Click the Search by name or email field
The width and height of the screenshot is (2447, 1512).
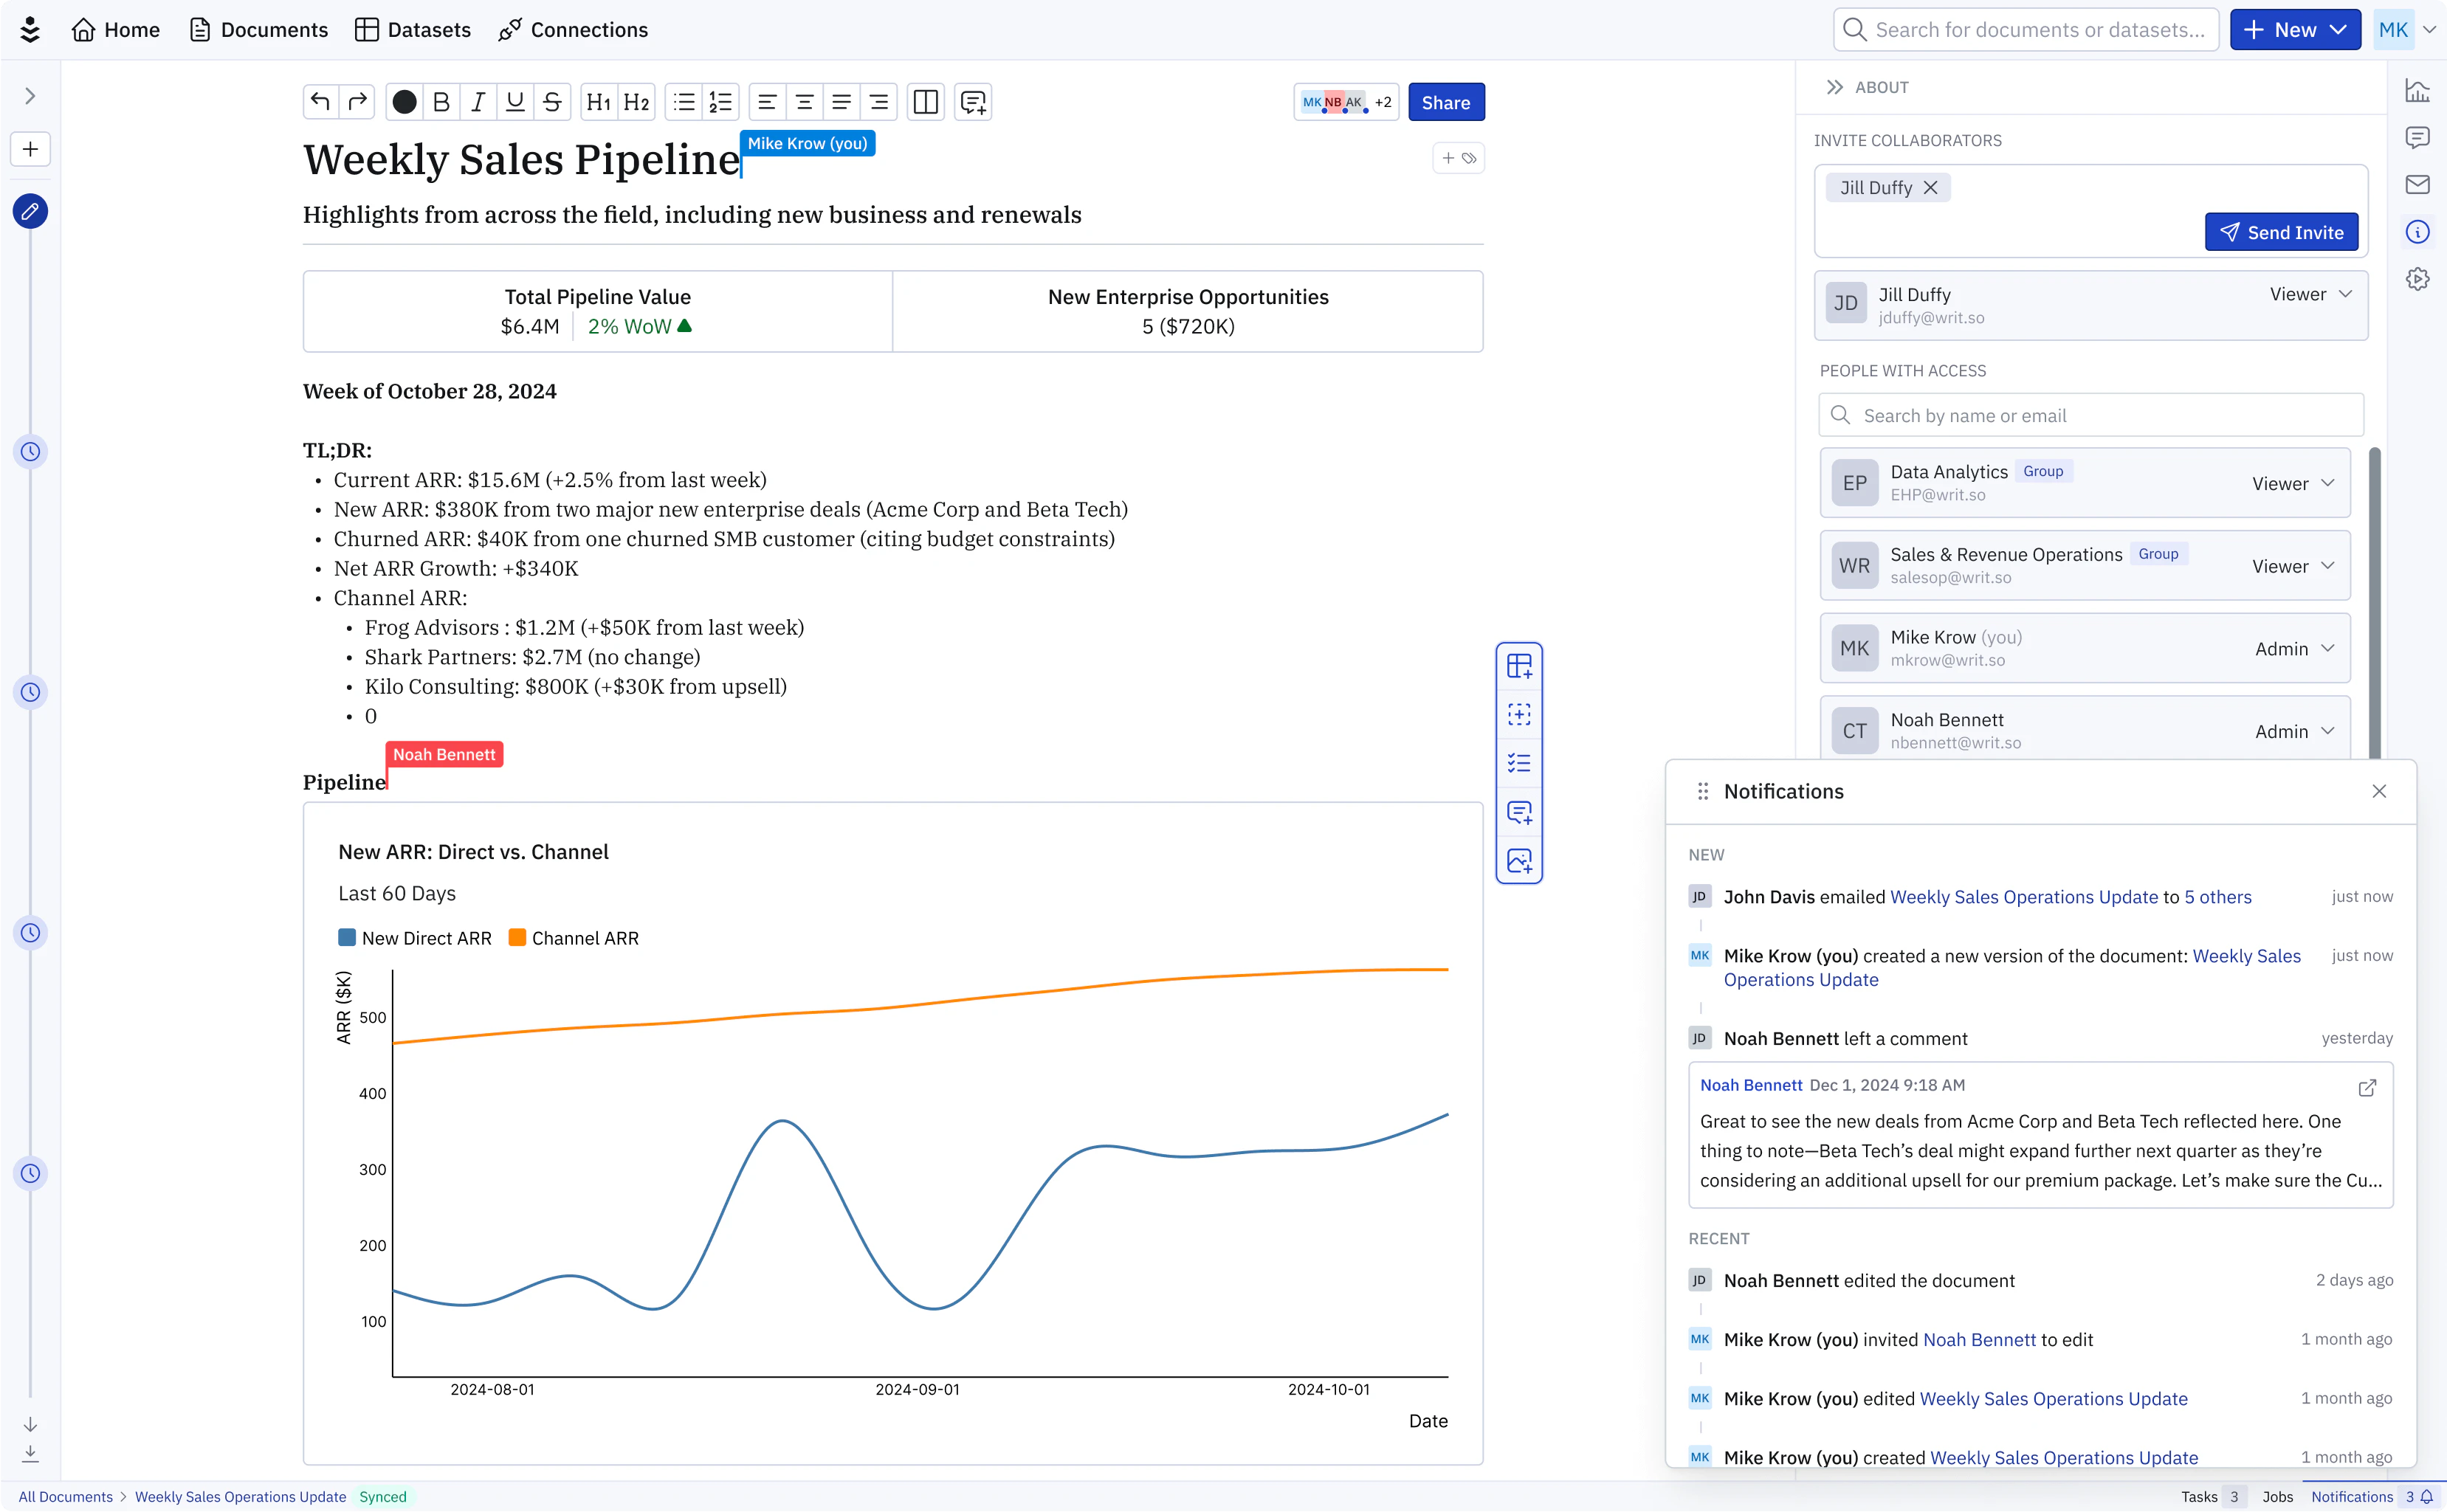tap(2088, 414)
